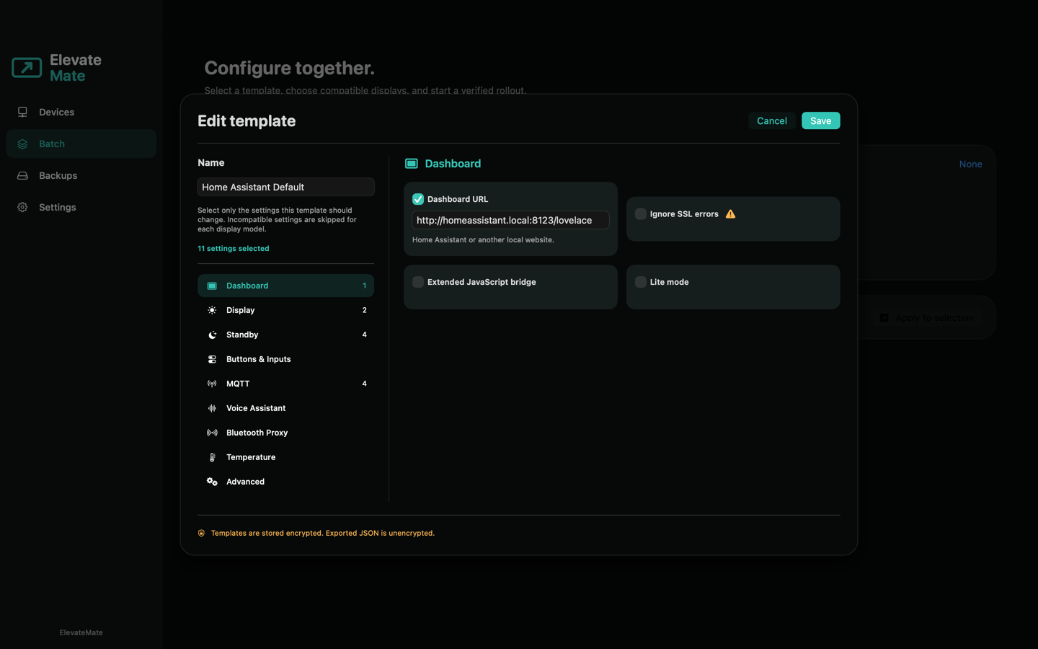The width and height of the screenshot is (1038, 649).
Task: Click the Devices monitor icon in sidebar
Action: pyautogui.click(x=22, y=112)
